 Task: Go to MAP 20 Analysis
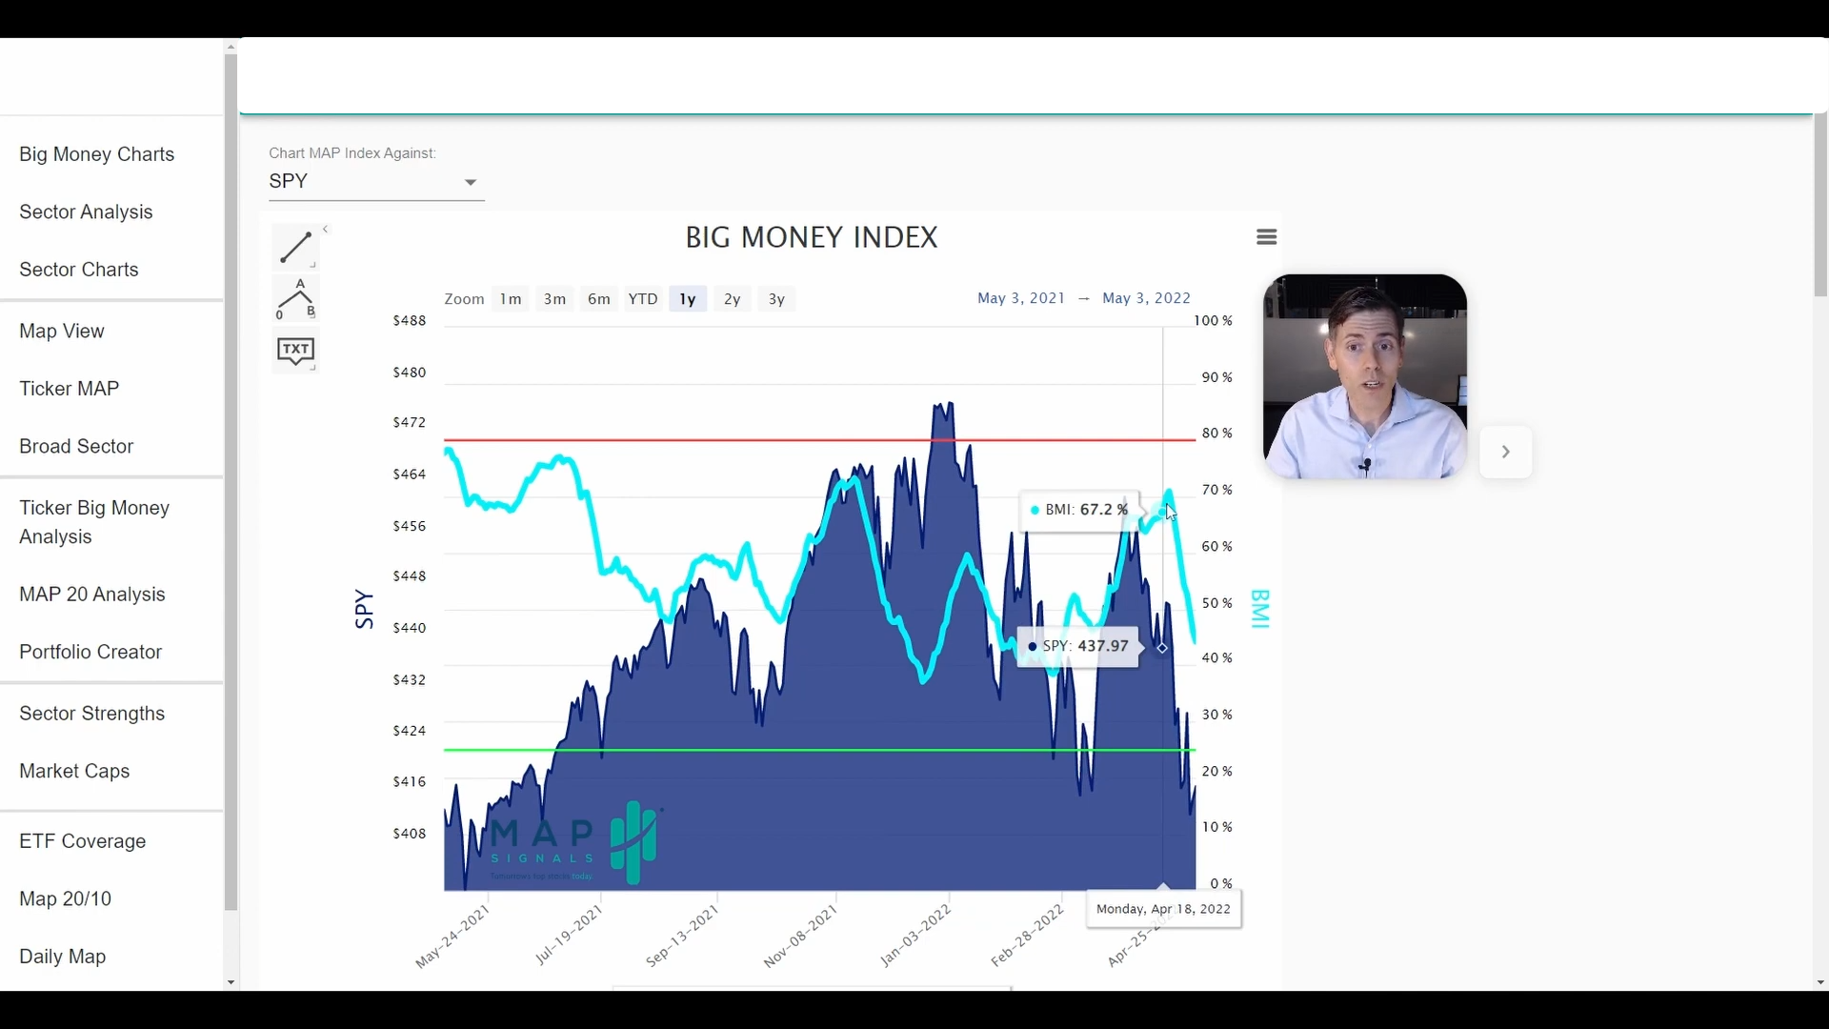click(92, 595)
